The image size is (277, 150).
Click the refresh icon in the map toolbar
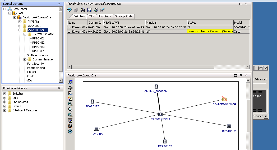tap(70, 132)
